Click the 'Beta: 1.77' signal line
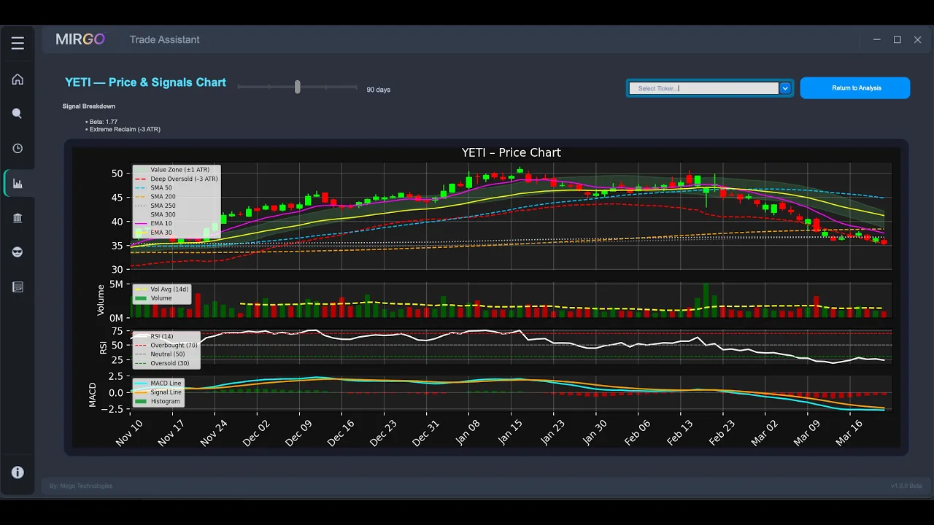934x525 pixels. [x=103, y=122]
